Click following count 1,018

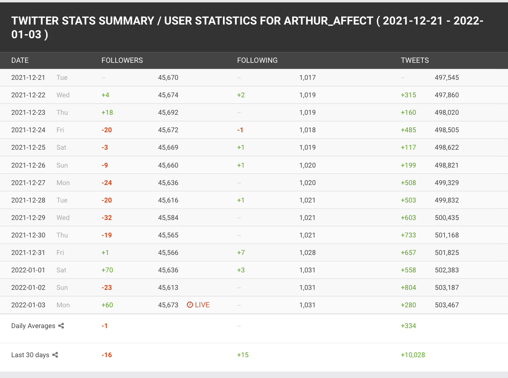[307, 130]
